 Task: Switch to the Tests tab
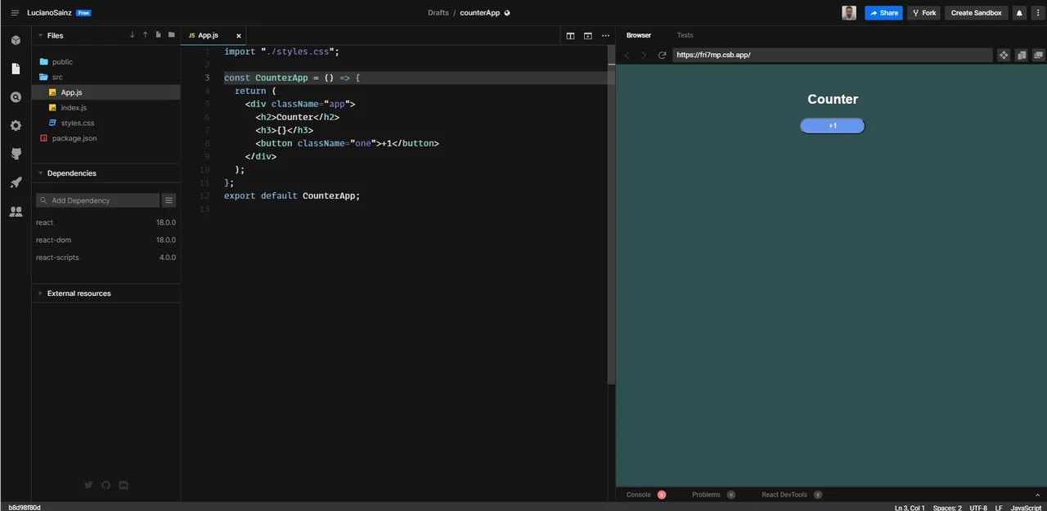coord(685,35)
